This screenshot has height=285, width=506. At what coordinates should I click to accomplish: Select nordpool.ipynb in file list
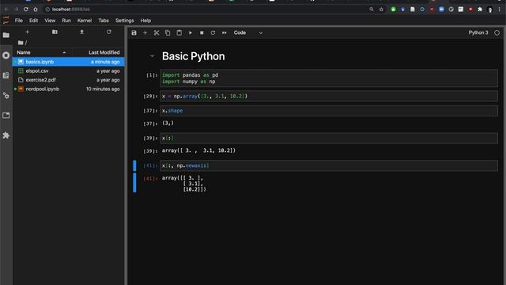tap(69, 89)
